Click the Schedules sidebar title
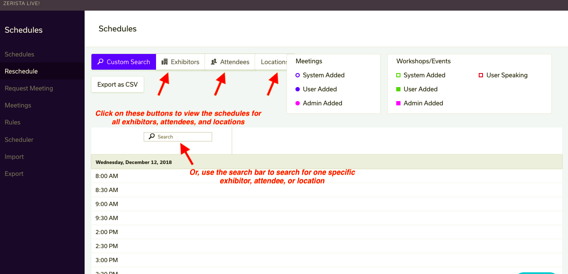568x274 pixels. pos(24,30)
